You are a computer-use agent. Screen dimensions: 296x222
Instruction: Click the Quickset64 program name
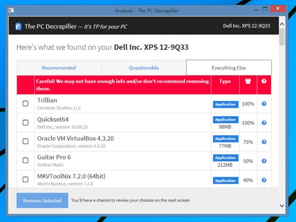[53, 119]
